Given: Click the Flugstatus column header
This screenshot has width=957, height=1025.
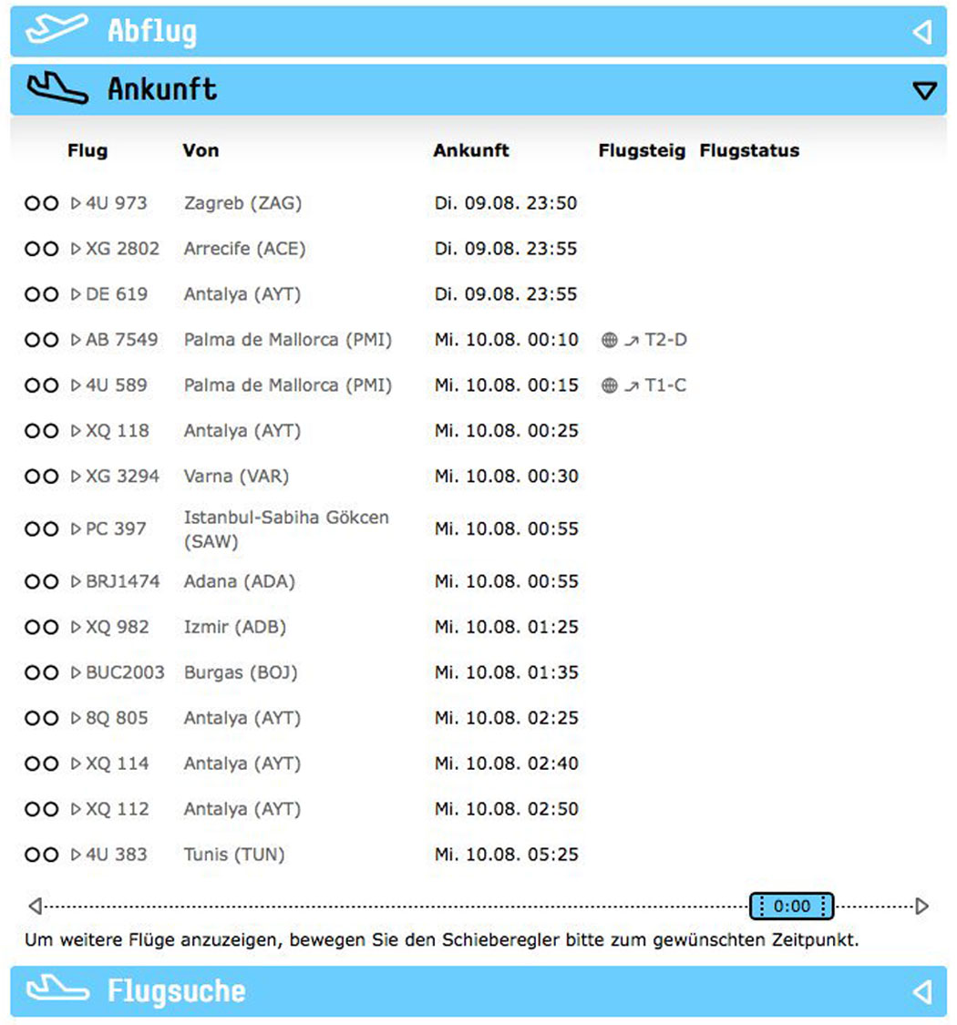Looking at the screenshot, I should (x=749, y=151).
